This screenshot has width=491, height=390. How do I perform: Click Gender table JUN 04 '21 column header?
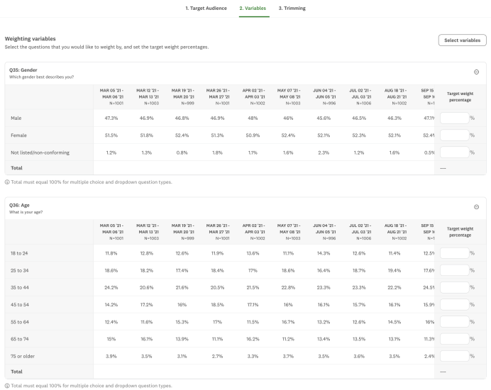[x=324, y=96]
